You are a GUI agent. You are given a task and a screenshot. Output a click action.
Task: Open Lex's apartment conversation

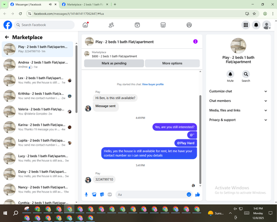[38, 80]
